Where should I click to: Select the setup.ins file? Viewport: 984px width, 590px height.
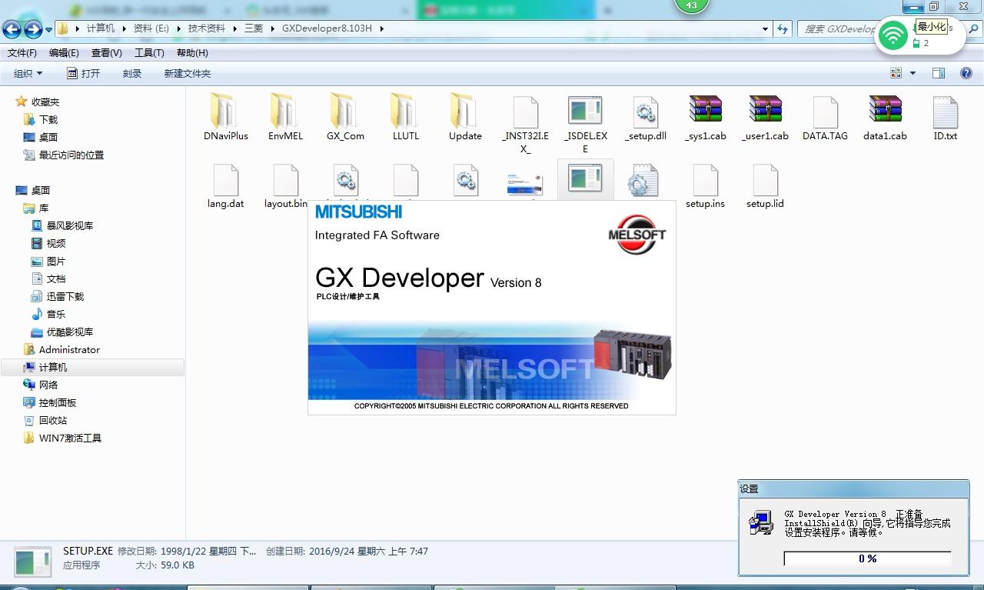[705, 187]
